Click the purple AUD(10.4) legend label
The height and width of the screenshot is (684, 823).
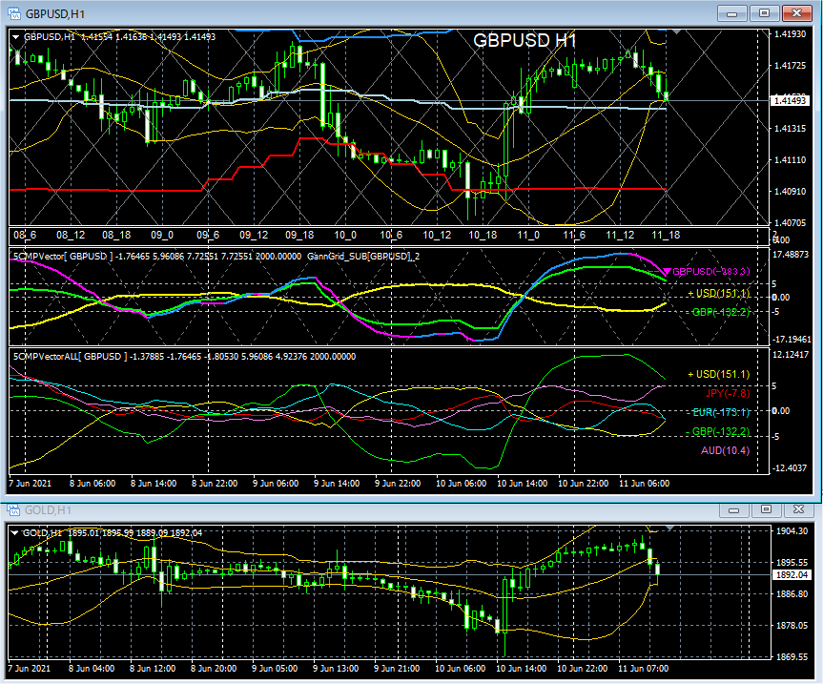click(726, 450)
